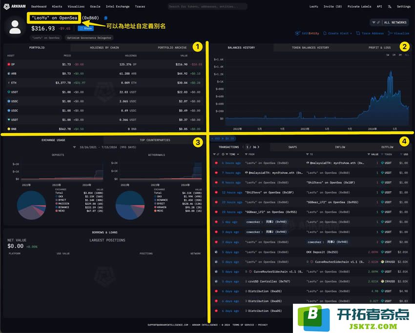Open the Swaps tab
Image resolution: width=415 pixels, height=333 pixels.
tap(292, 147)
